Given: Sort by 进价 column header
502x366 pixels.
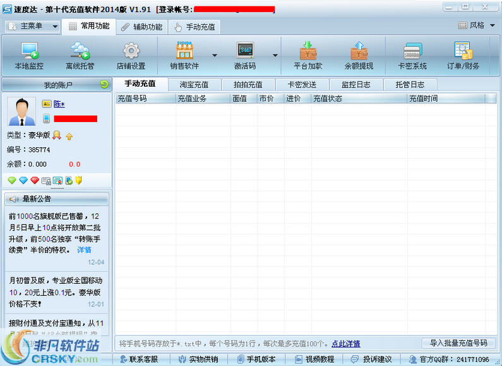Looking at the screenshot, I should 298,99.
